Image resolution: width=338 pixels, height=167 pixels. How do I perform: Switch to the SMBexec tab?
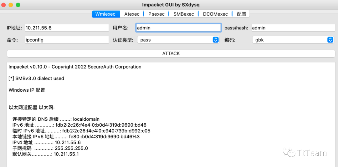[184, 14]
